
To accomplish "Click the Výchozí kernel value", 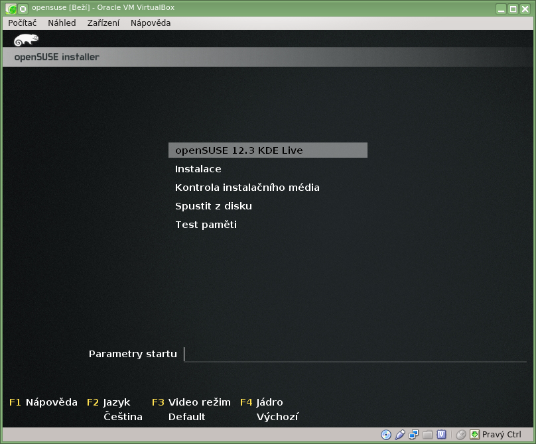I will coord(277,417).
